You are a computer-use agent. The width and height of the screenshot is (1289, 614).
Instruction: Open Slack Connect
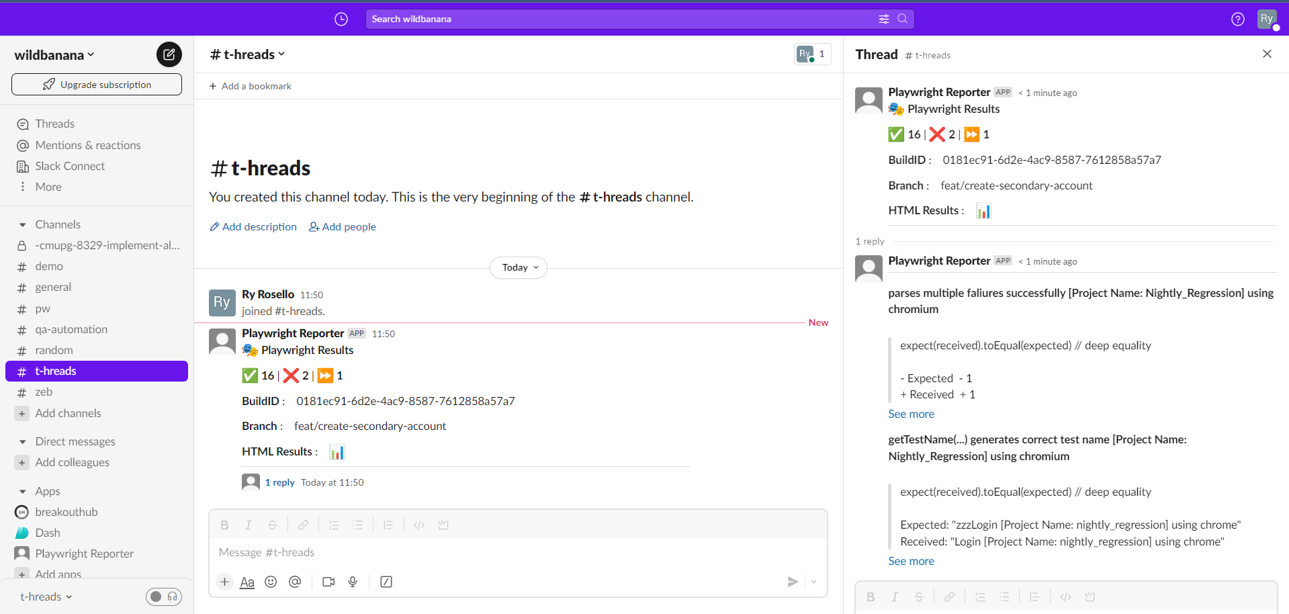coord(97,166)
